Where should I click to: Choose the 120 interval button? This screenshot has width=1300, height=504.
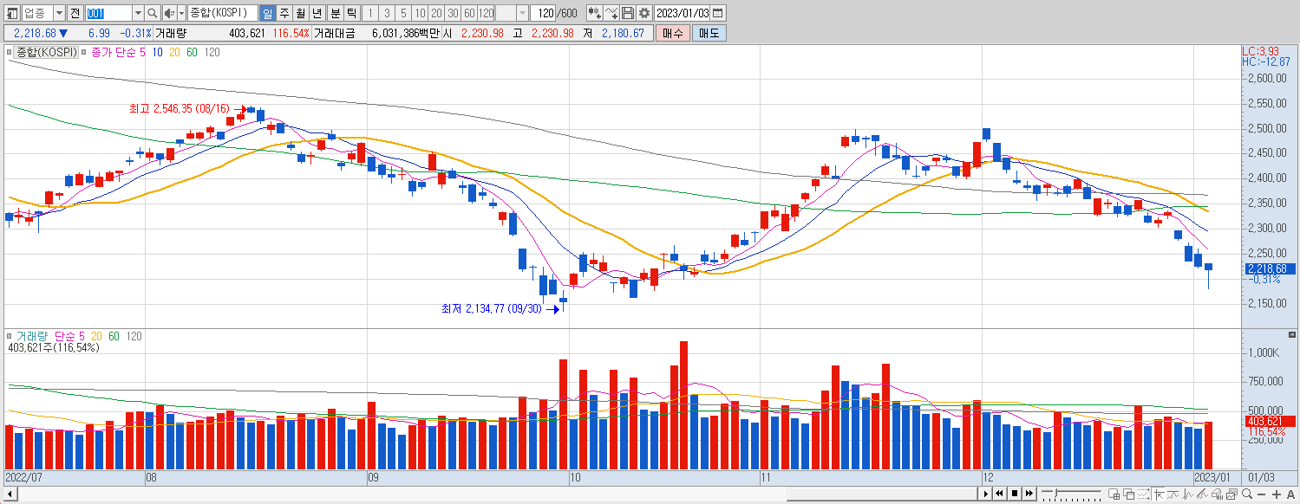486,13
